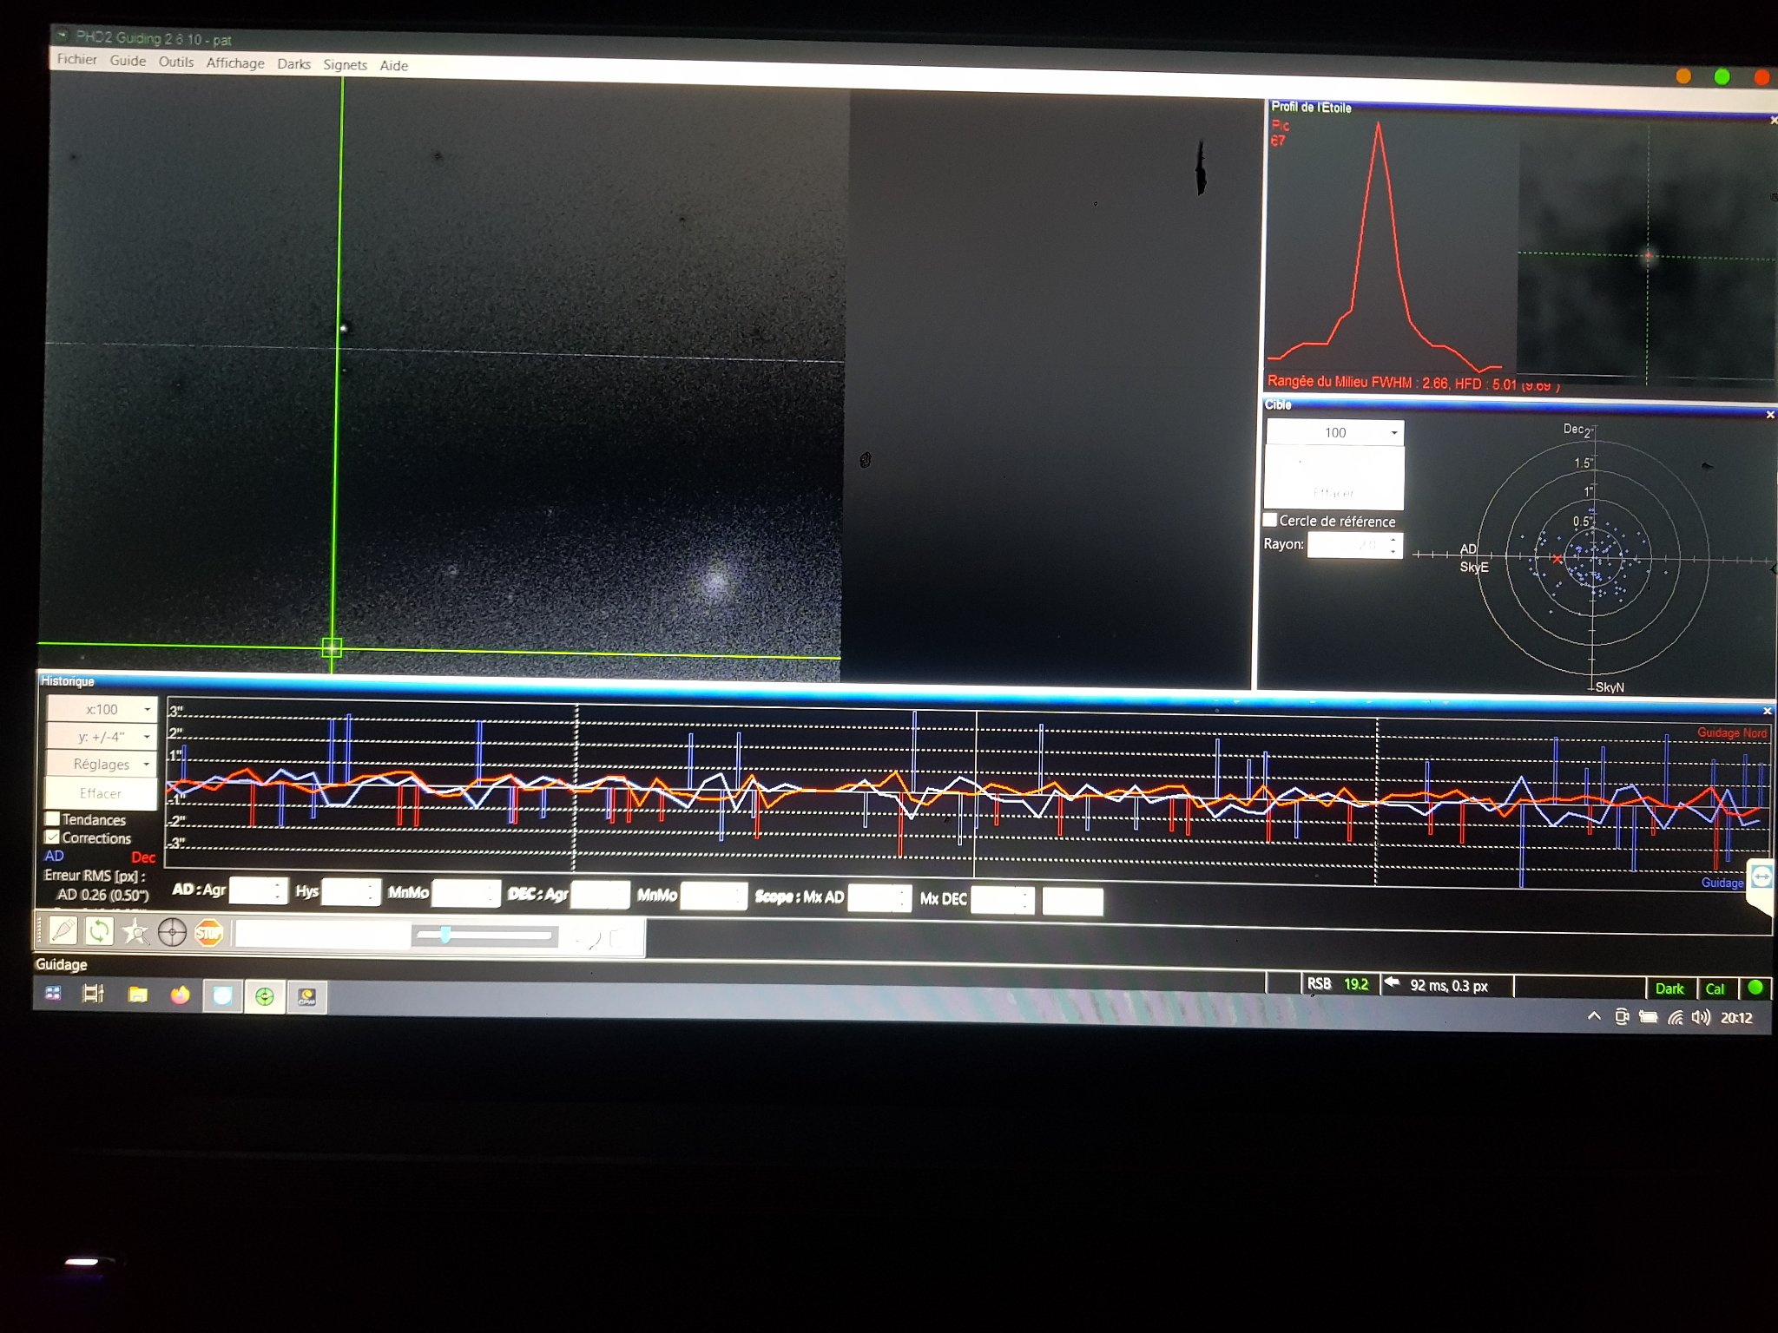Open the Guide menu
The height and width of the screenshot is (1333, 1778).
tap(128, 61)
